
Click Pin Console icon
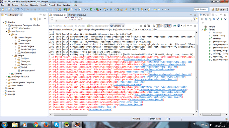(x=175, y=26)
